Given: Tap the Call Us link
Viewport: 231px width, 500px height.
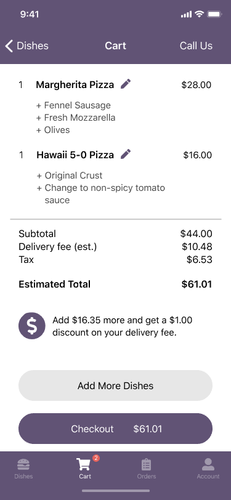Looking at the screenshot, I should tap(196, 46).
